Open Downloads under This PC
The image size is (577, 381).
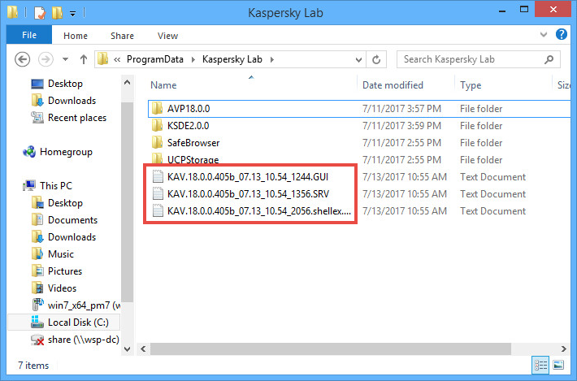(x=72, y=237)
